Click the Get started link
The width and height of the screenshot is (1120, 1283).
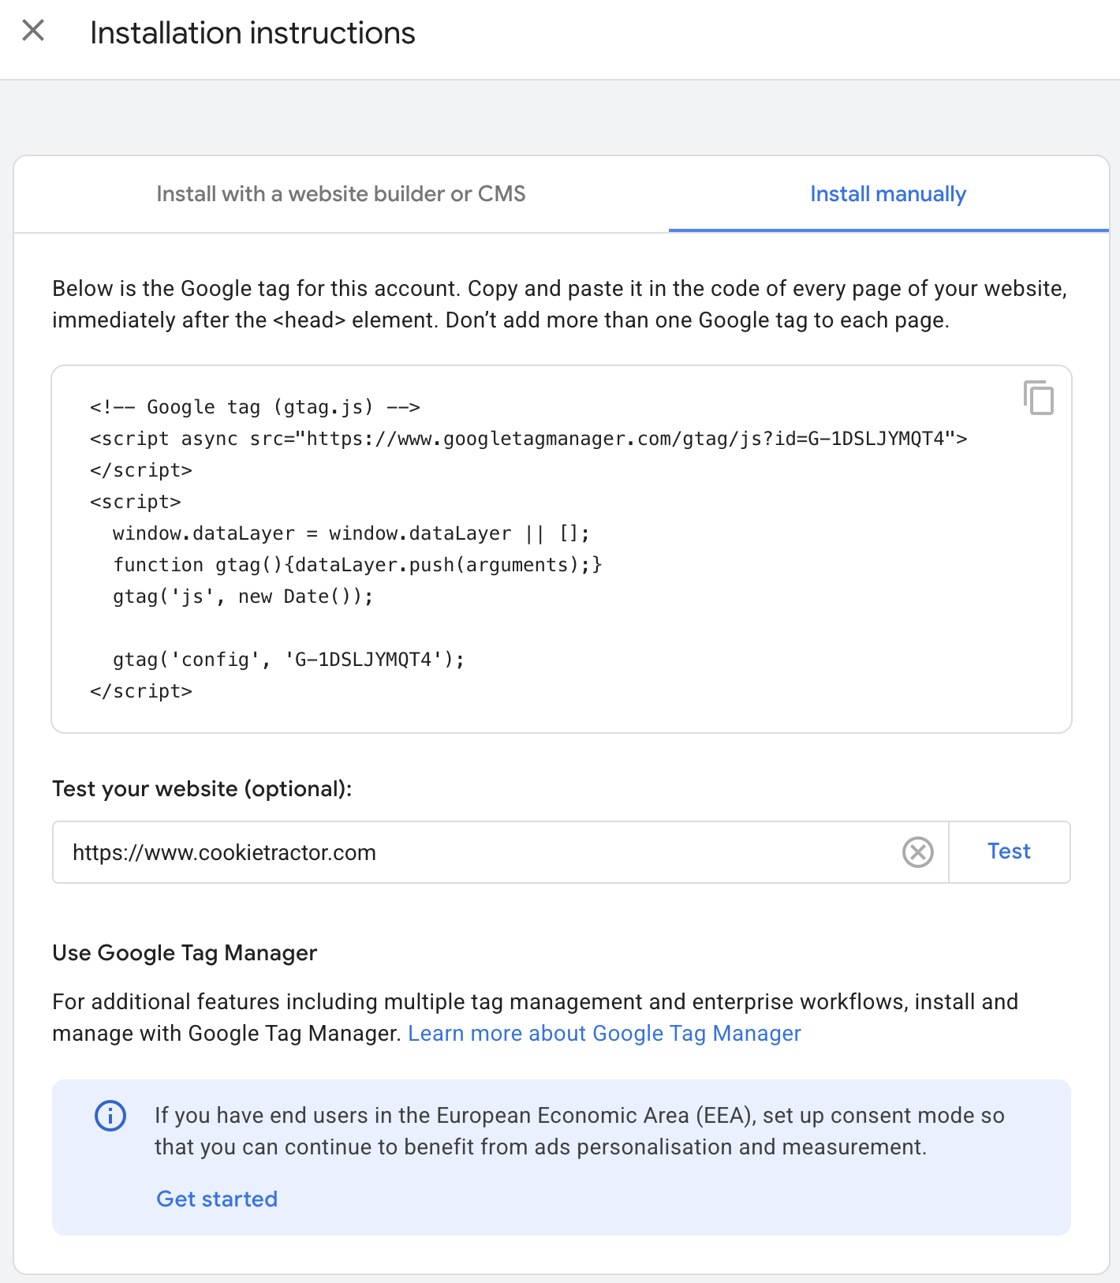tap(217, 1199)
